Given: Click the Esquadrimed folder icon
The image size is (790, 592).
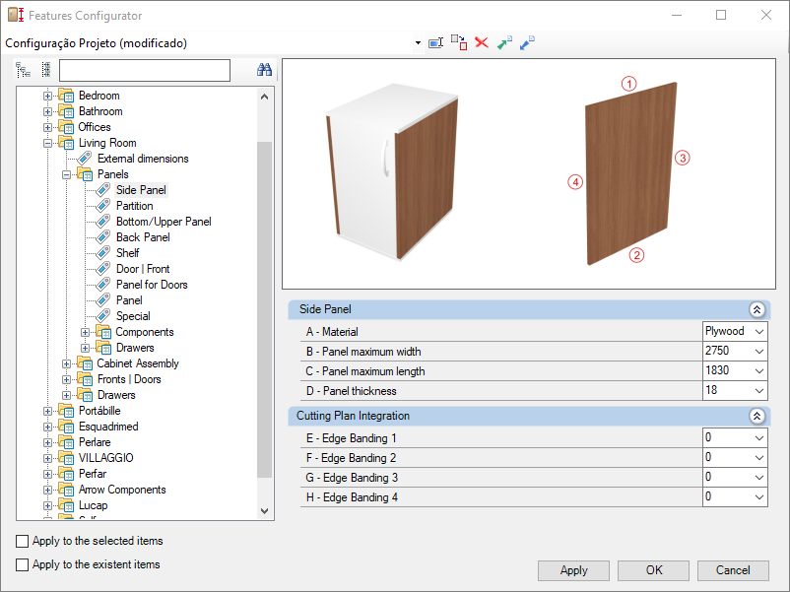Looking at the screenshot, I should [66, 427].
